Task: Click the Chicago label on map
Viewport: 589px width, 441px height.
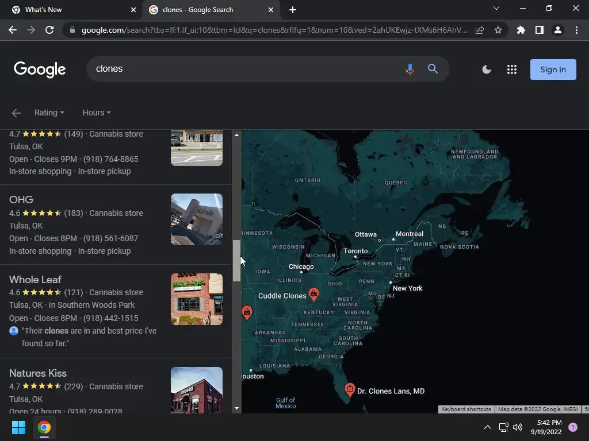Action: (x=301, y=266)
